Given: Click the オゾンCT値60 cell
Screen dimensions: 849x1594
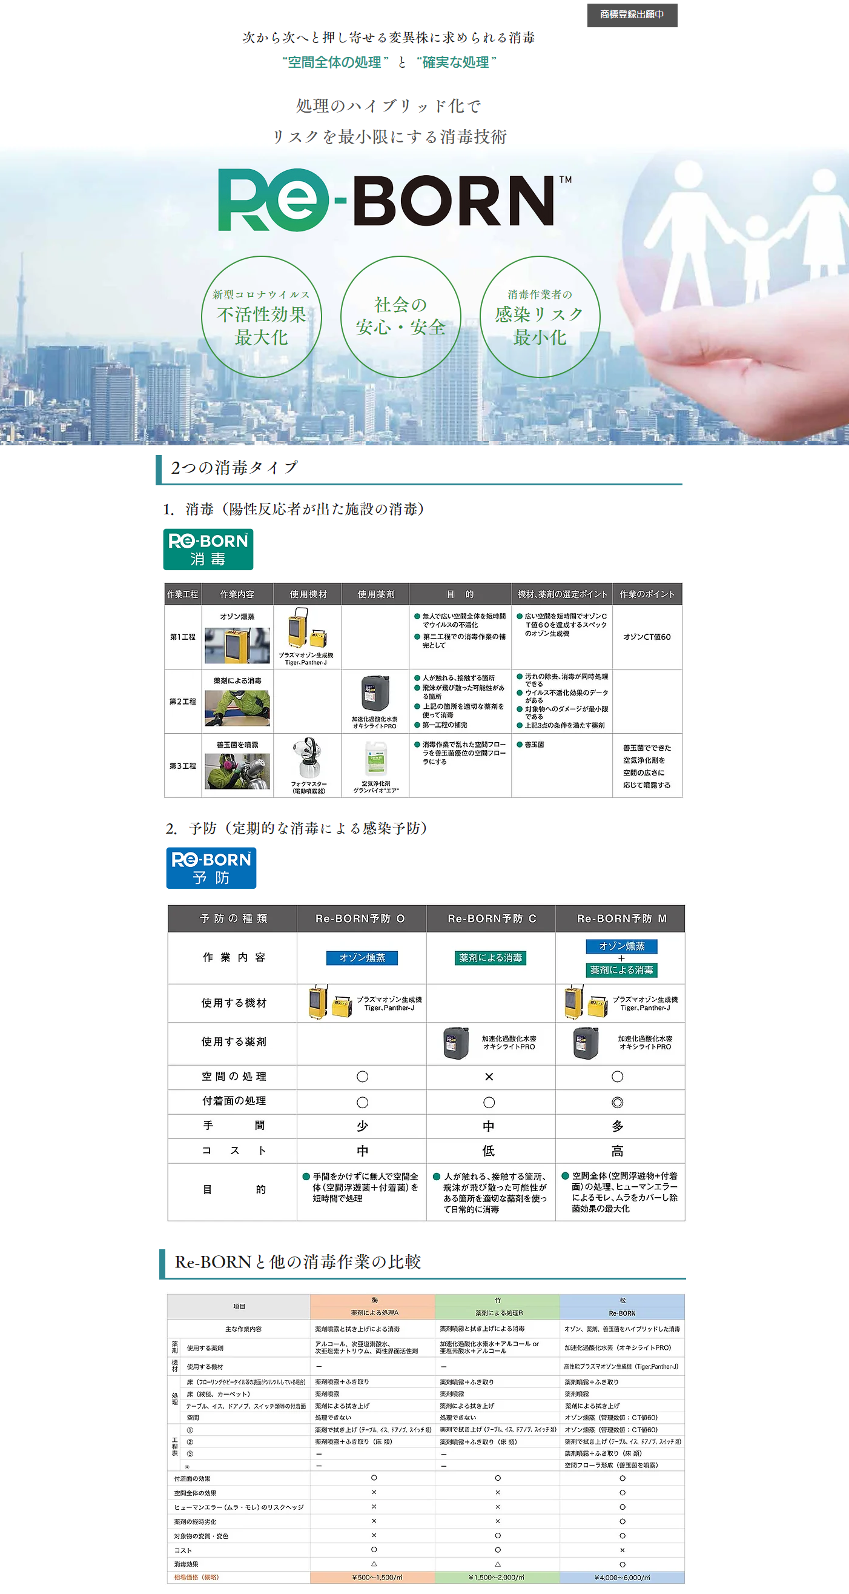Looking at the screenshot, I should coord(647,637).
